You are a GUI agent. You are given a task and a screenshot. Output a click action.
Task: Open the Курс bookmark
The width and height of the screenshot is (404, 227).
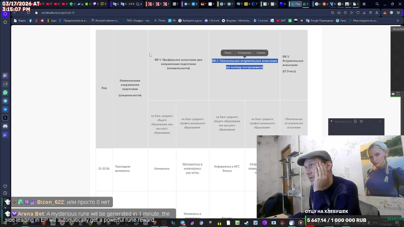pos(51,20)
